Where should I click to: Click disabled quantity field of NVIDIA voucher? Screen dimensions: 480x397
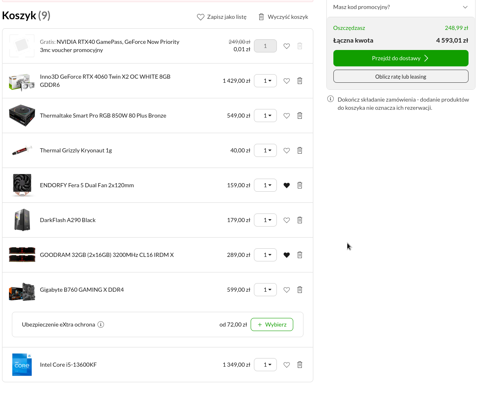click(265, 46)
